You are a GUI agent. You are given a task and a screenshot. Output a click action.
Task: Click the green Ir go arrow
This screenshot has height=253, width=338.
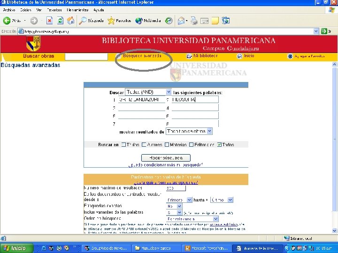tap(324, 31)
